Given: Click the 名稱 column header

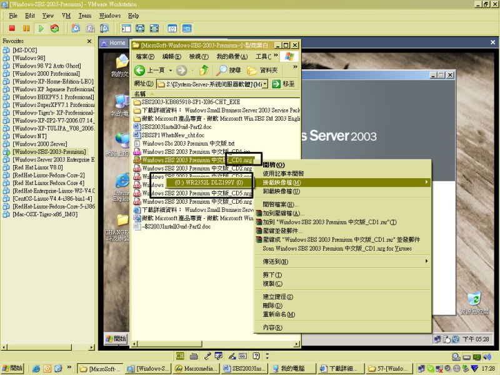Looking at the screenshot, I should (x=140, y=94).
